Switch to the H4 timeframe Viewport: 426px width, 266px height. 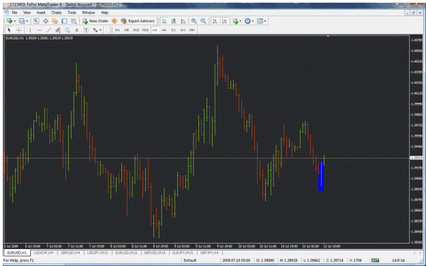click(x=164, y=30)
